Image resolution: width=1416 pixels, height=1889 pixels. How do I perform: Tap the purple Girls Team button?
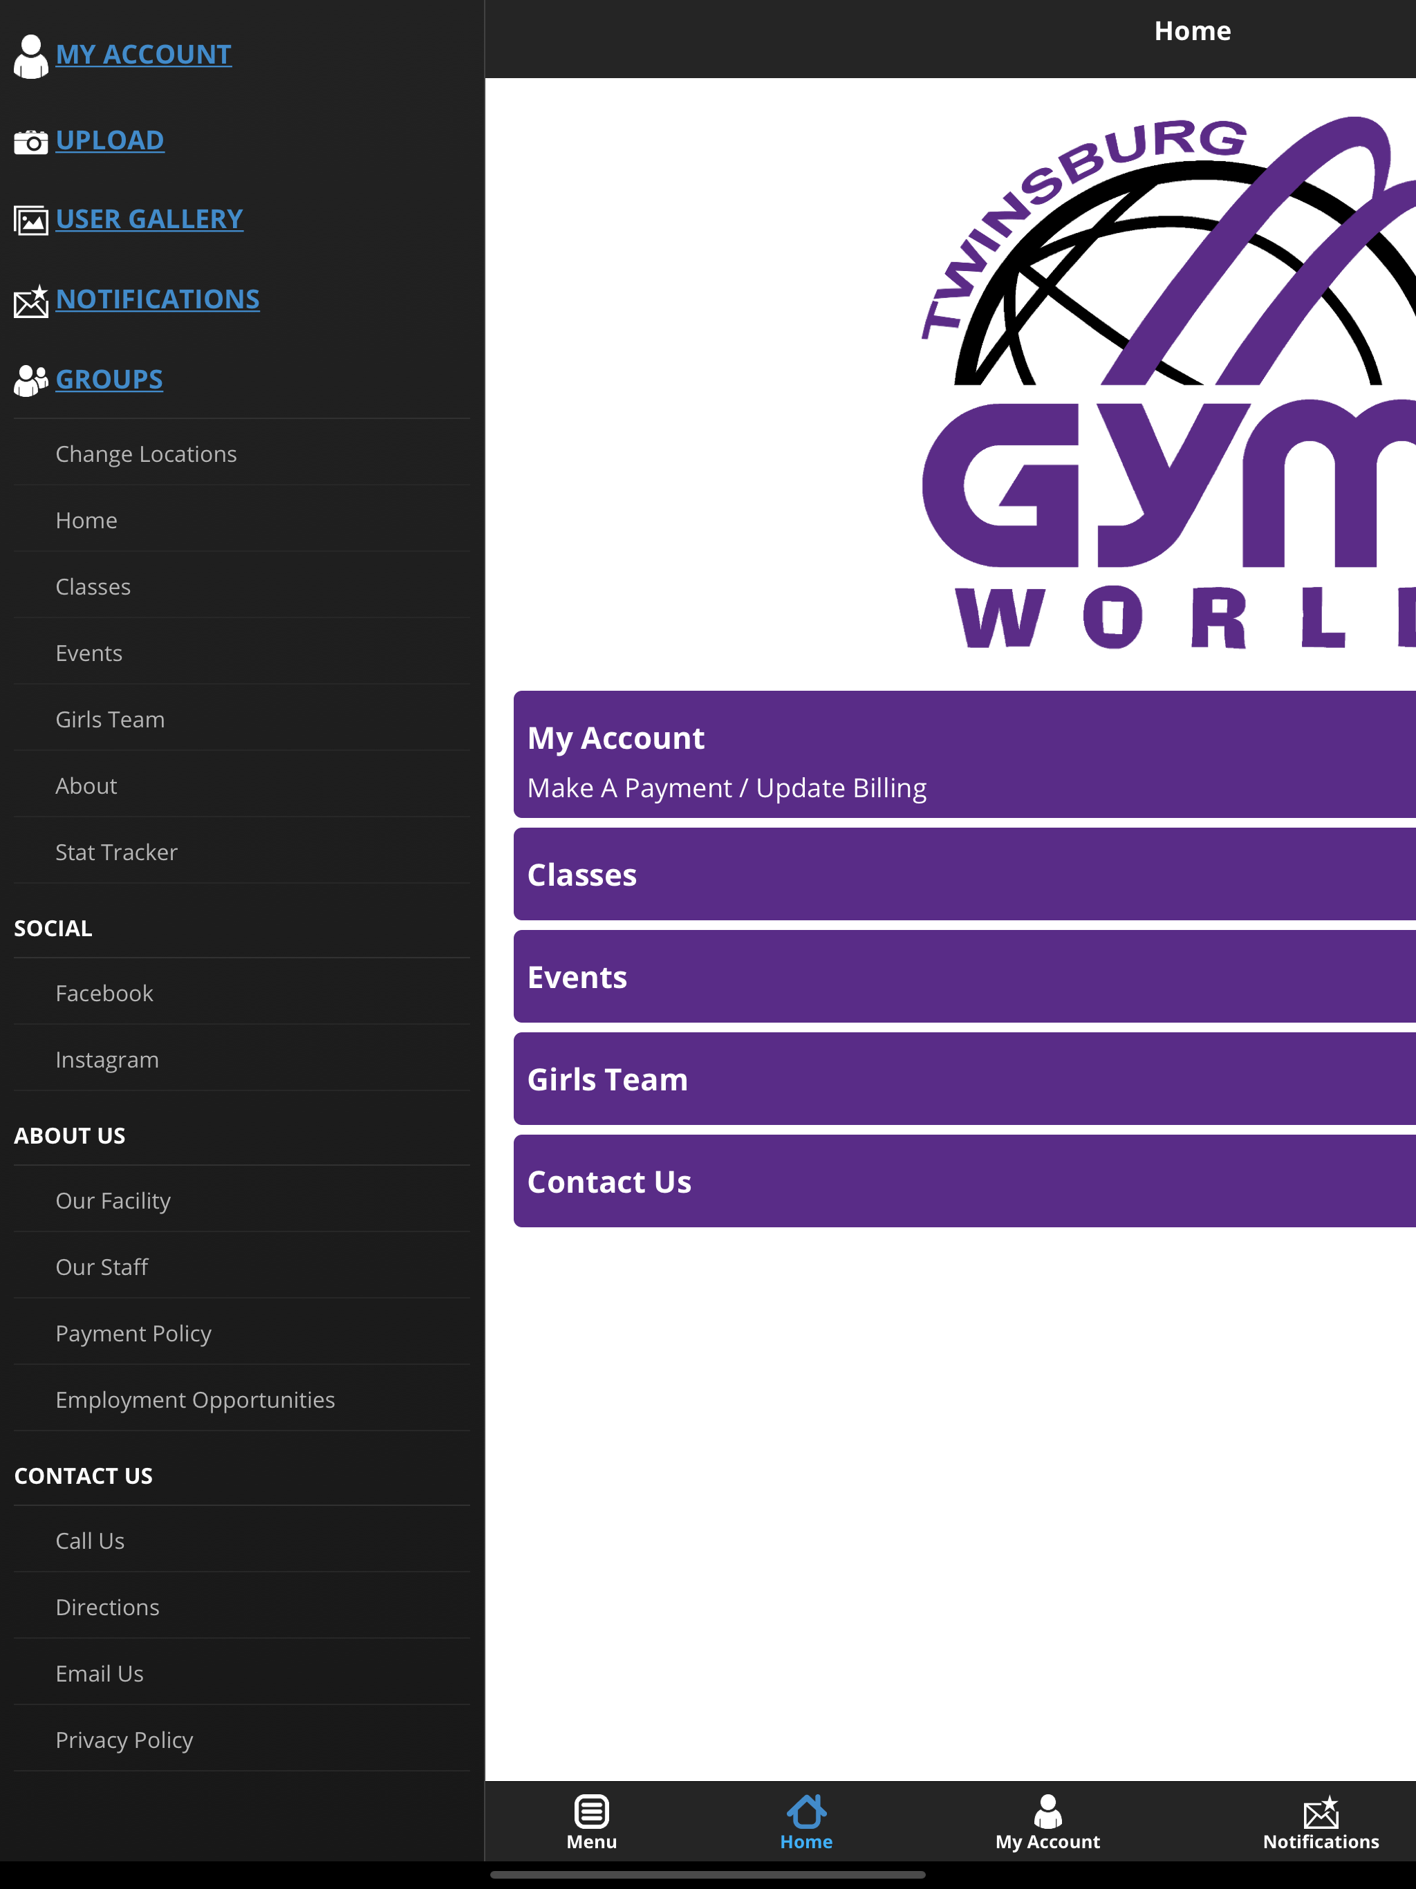[965, 1079]
